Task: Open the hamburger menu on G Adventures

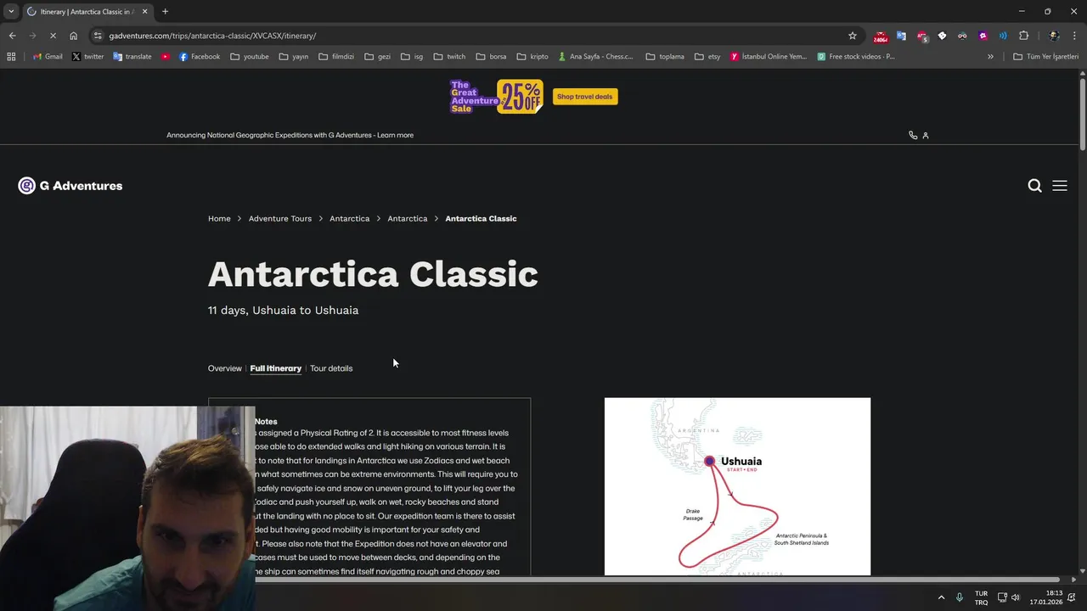Action: [1060, 186]
